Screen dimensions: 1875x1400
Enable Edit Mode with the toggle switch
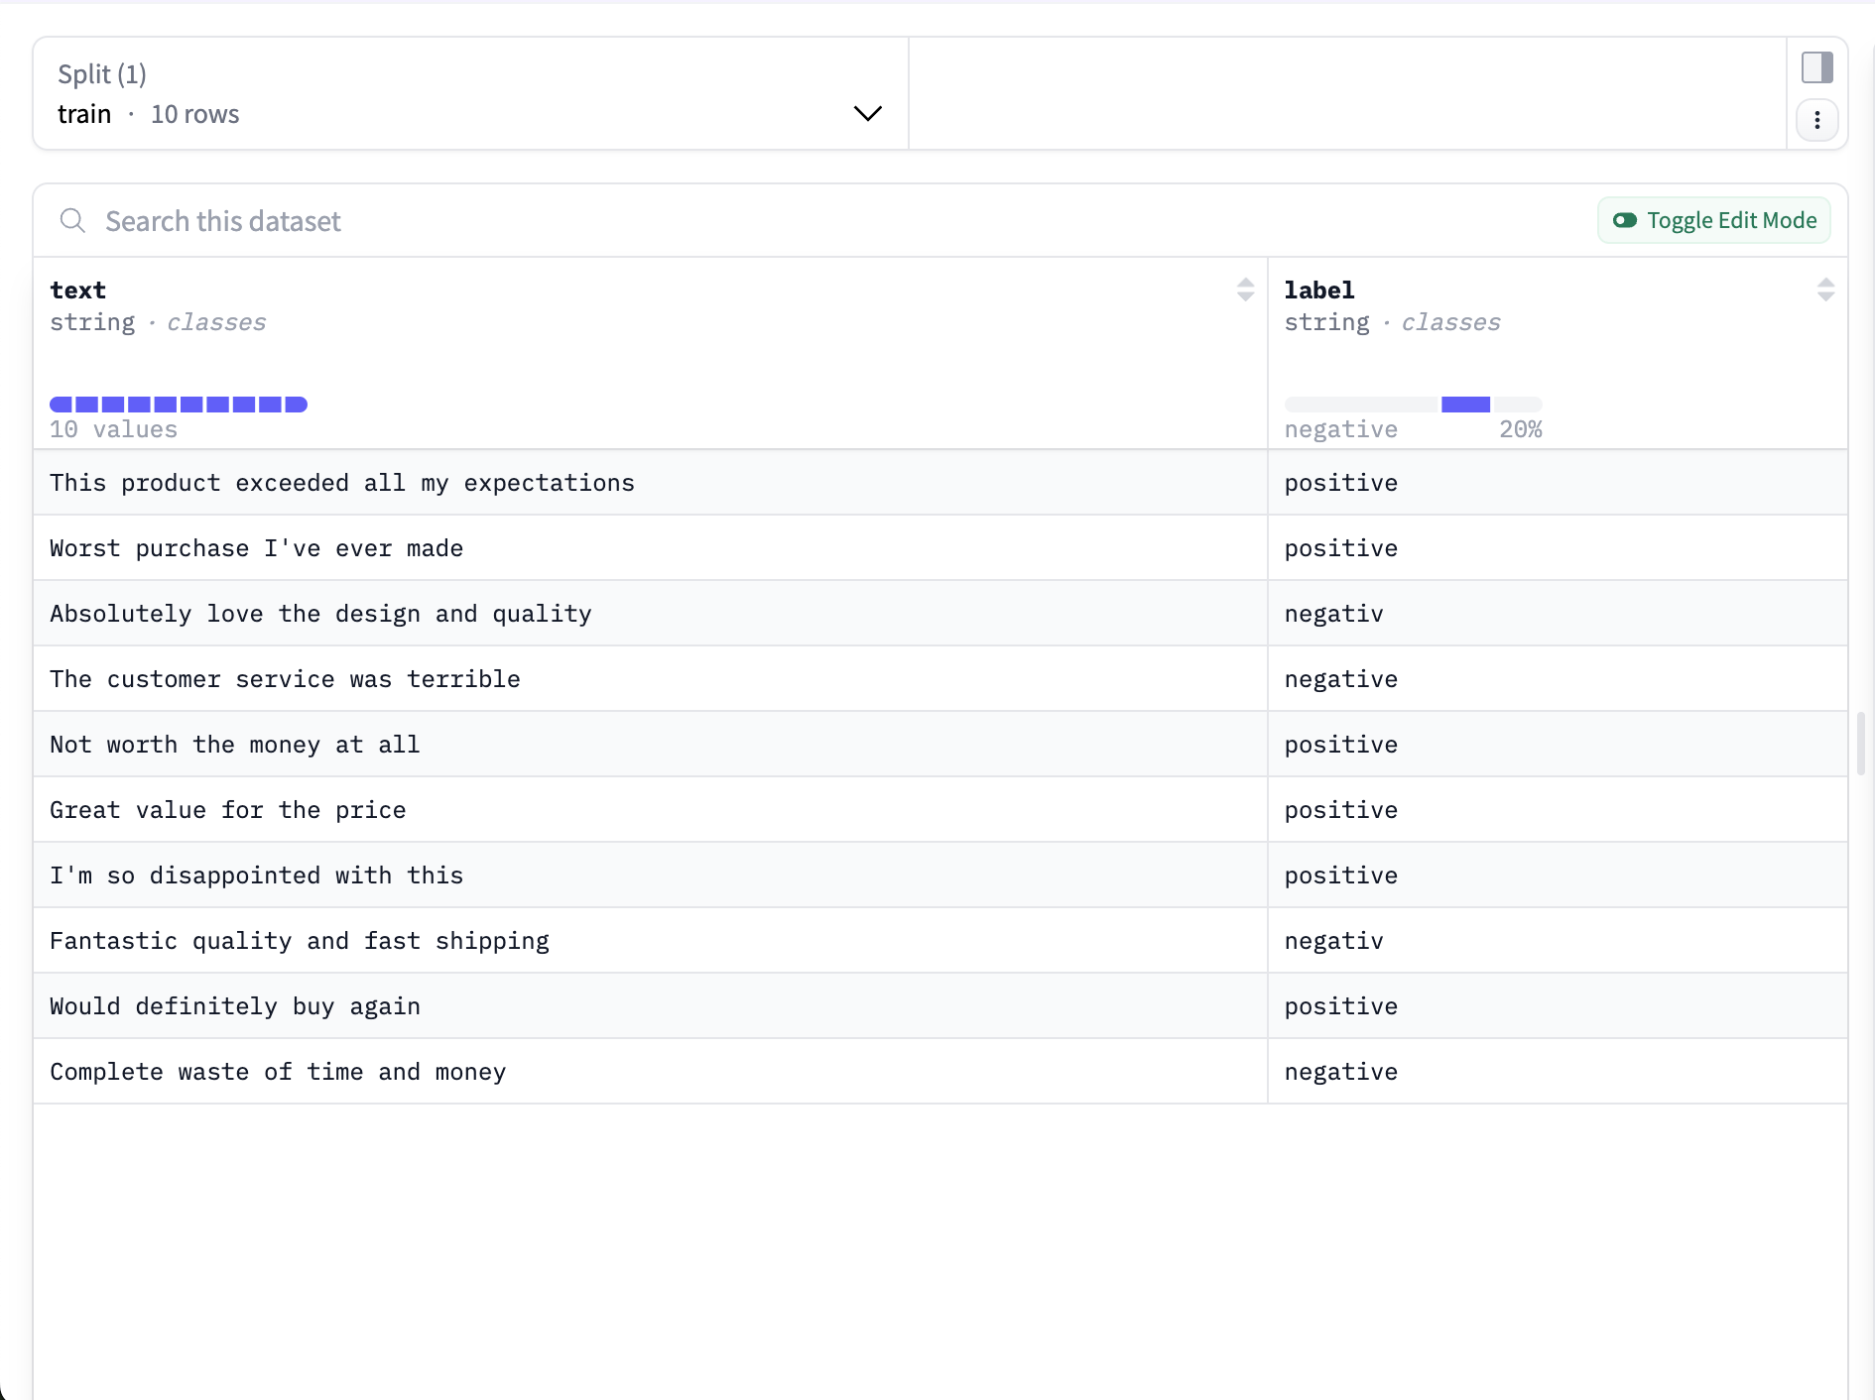pos(1625,220)
